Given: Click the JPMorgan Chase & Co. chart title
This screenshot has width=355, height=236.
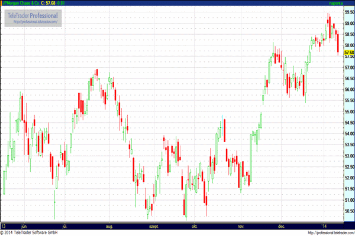Looking at the screenshot, I should [x=21, y=3].
